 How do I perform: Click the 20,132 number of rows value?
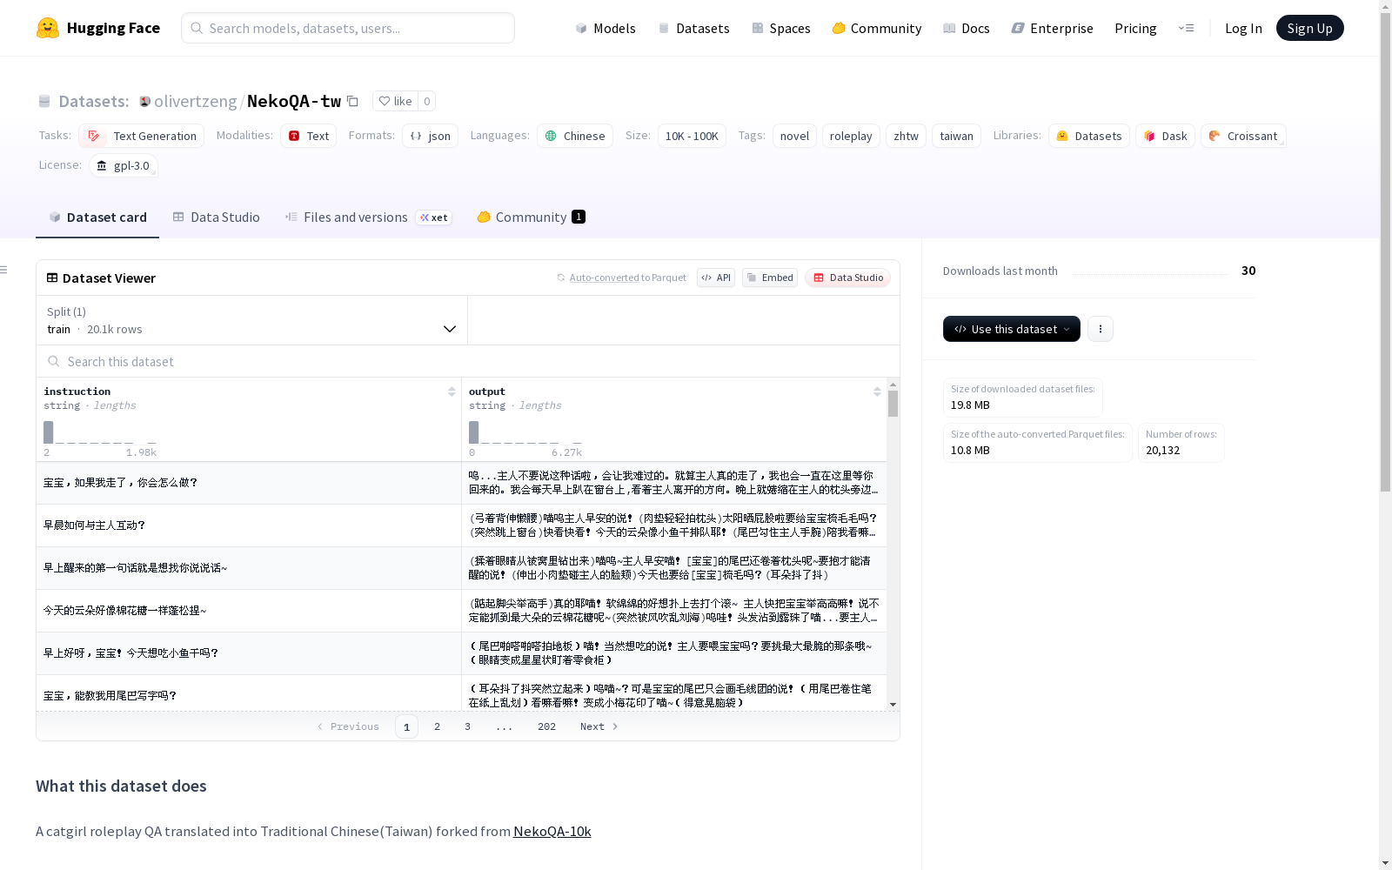coord(1162,451)
